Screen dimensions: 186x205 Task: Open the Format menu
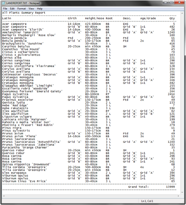22,8
